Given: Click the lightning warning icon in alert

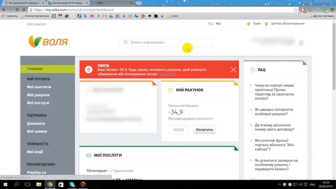Looking at the screenshot, I should click(x=89, y=69).
